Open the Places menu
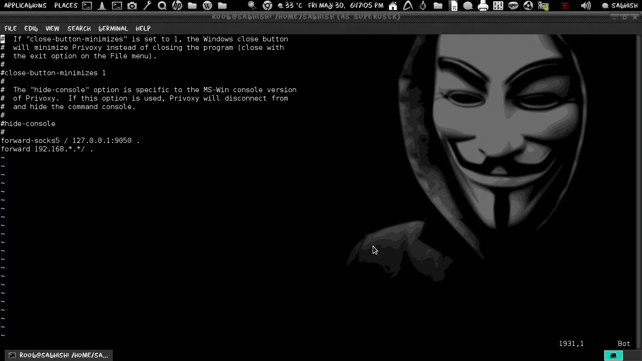 66,6
